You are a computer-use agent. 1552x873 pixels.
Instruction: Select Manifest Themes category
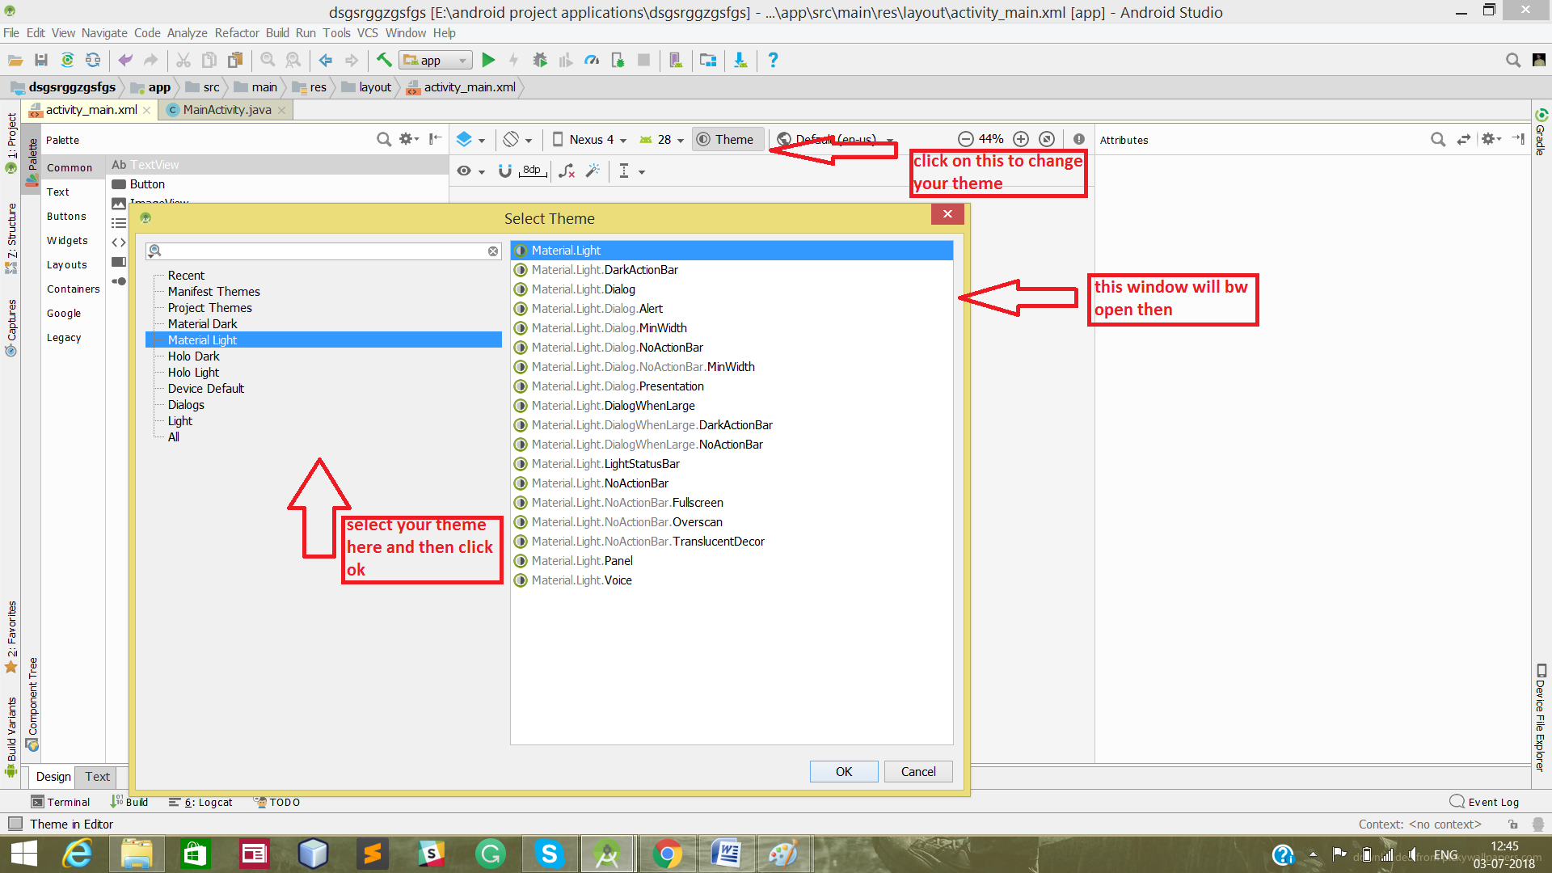click(x=214, y=292)
